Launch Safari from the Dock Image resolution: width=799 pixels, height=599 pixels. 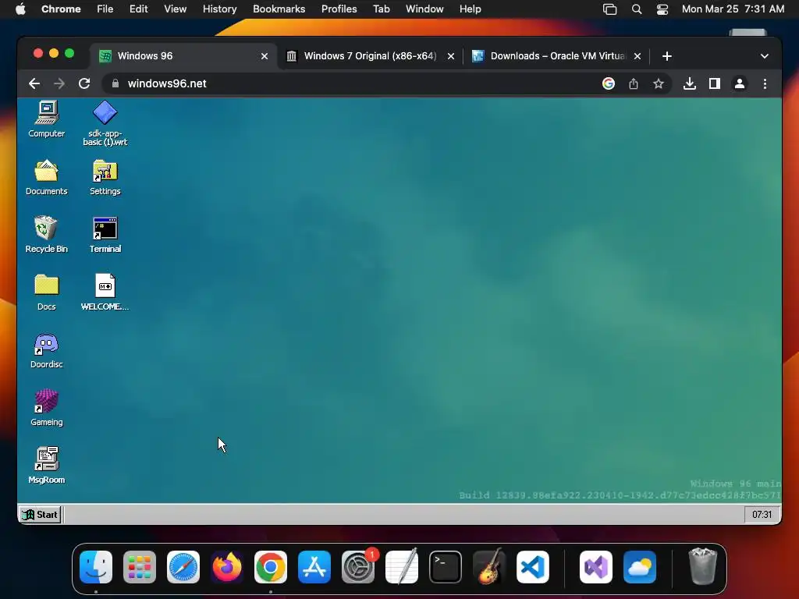click(x=183, y=567)
